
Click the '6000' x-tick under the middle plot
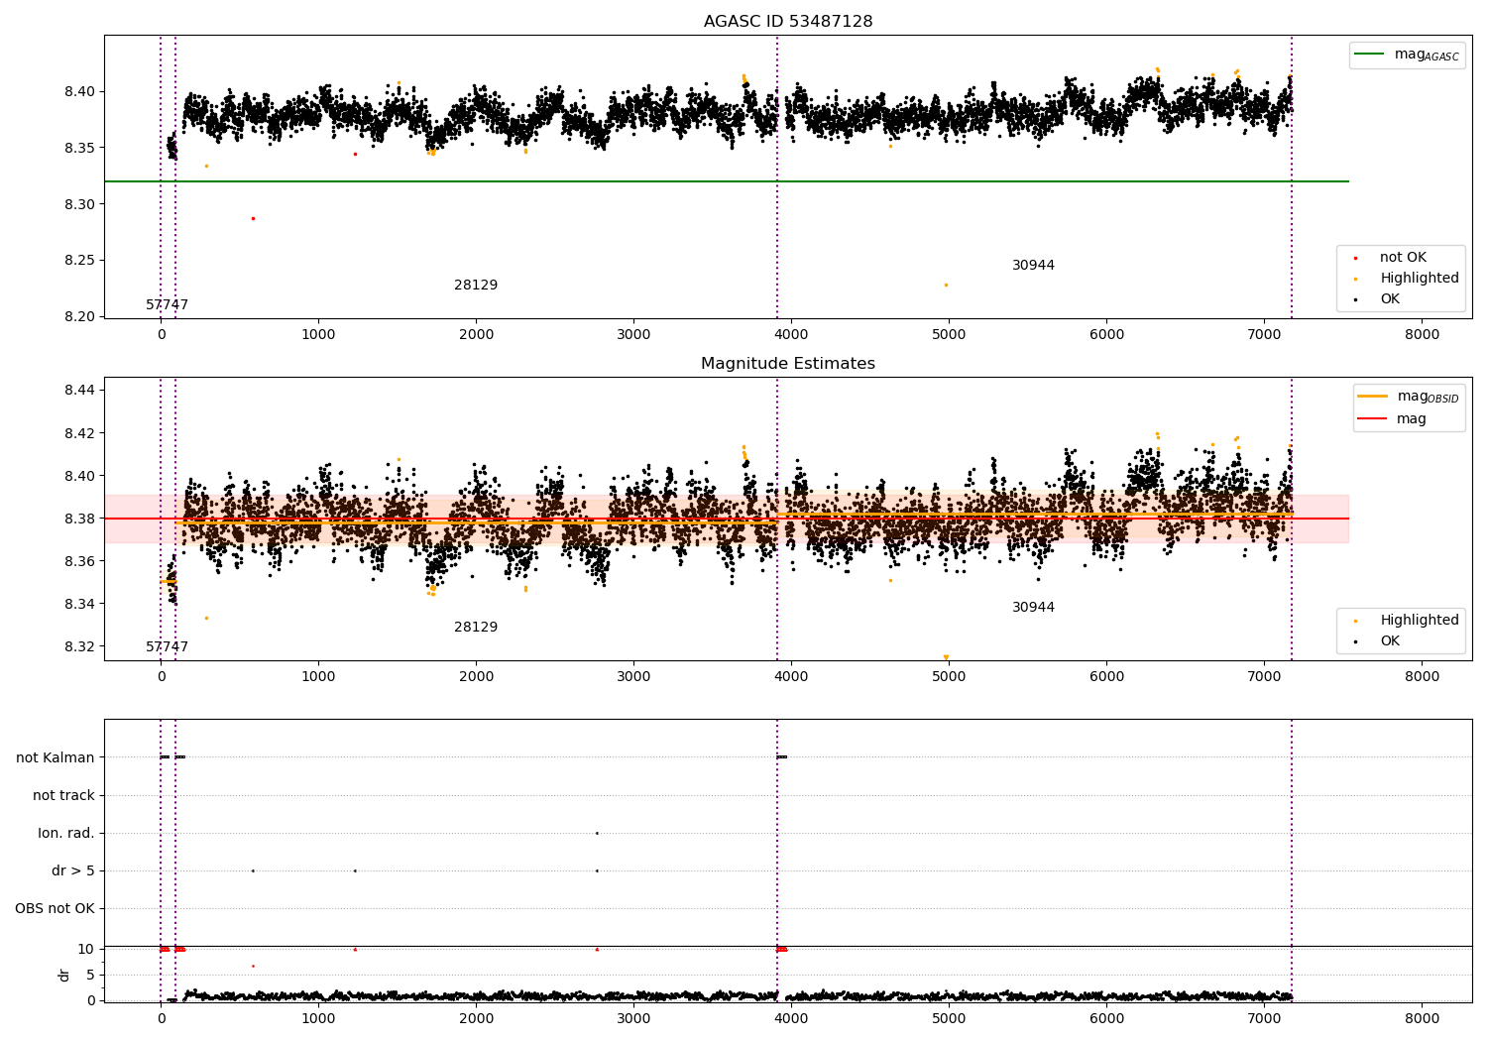point(1106,677)
